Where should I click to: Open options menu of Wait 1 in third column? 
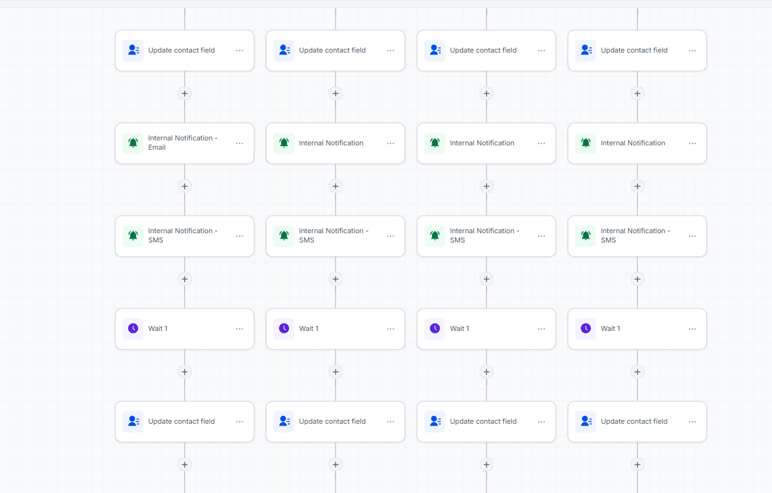pyautogui.click(x=542, y=328)
